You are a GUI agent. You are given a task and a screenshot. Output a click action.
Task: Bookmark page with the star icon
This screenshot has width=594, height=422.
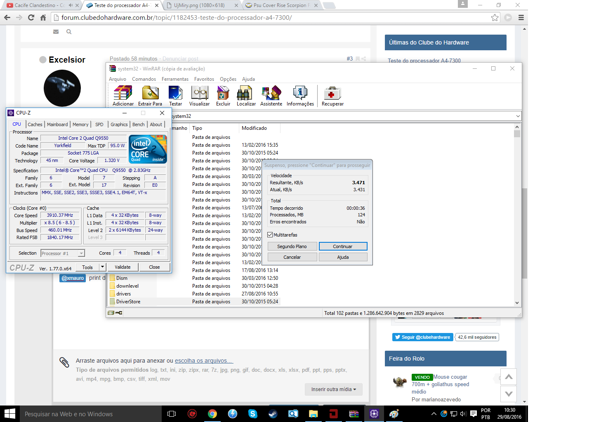coord(495,17)
